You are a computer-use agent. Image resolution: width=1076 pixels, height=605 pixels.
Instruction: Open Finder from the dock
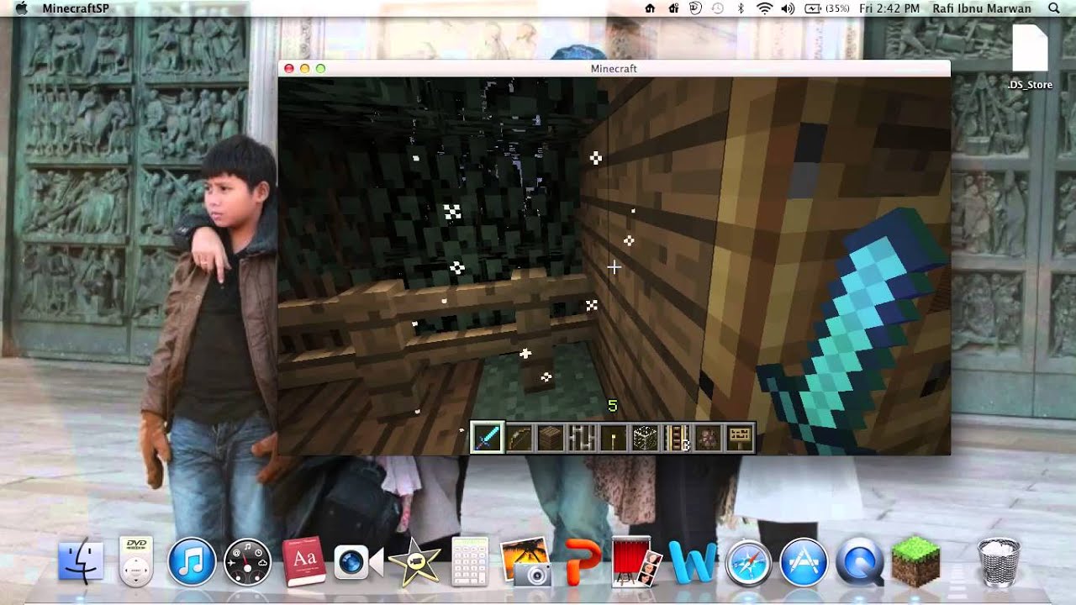pos(81,562)
